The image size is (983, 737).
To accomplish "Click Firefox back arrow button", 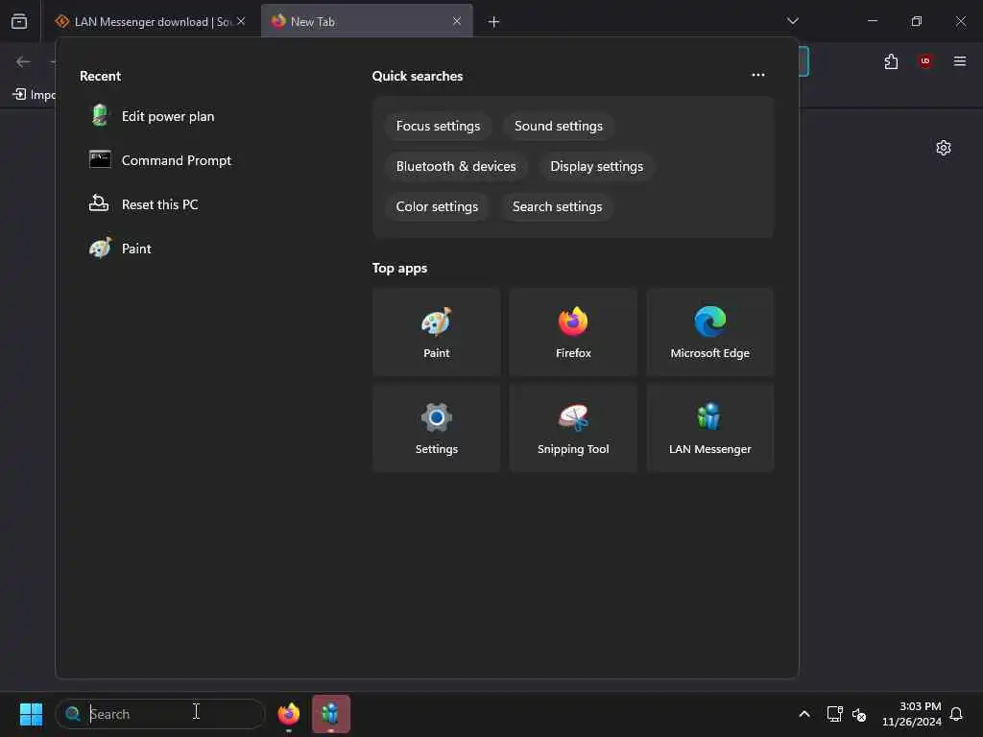I will tap(23, 61).
